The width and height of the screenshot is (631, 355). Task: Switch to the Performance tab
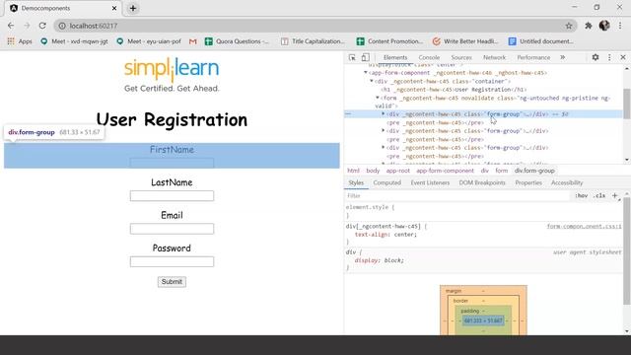[x=533, y=57]
